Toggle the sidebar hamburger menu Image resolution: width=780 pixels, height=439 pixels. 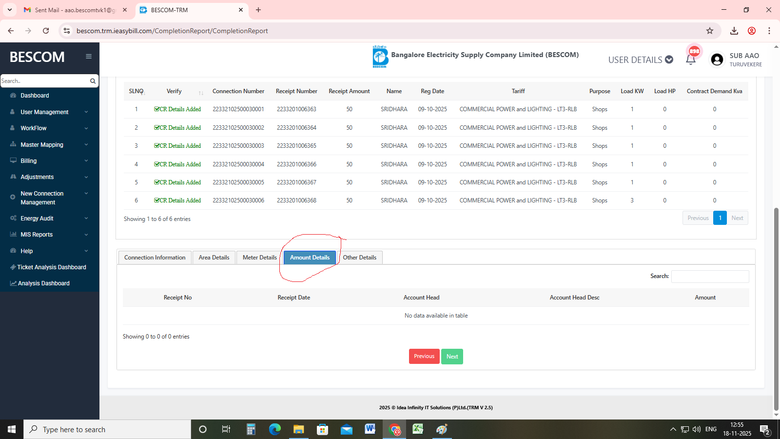(x=89, y=57)
